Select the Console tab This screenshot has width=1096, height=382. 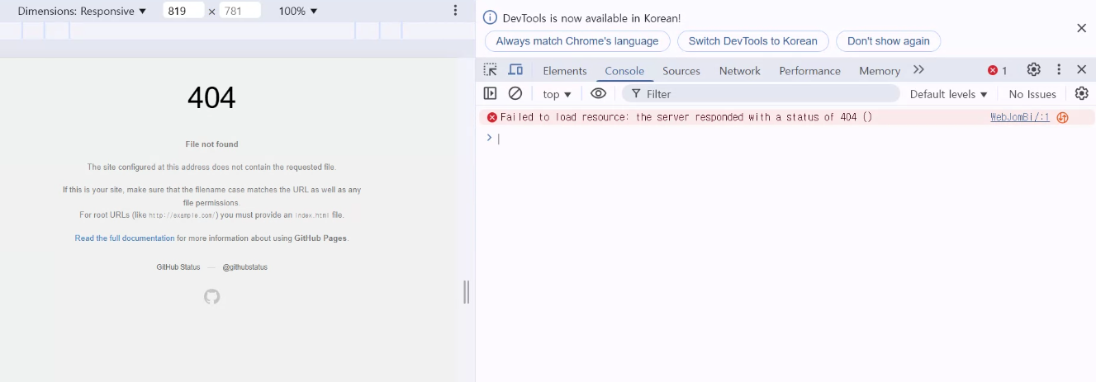[624, 71]
